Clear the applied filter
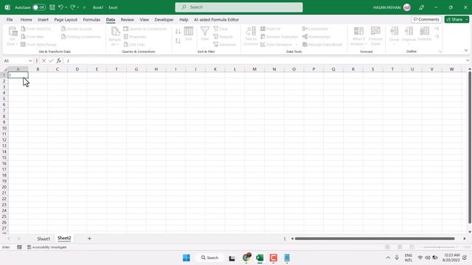 (x=221, y=29)
